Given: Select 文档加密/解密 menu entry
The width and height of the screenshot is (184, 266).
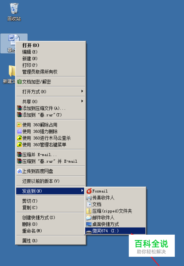Looking at the screenshot, I should coord(51,82).
